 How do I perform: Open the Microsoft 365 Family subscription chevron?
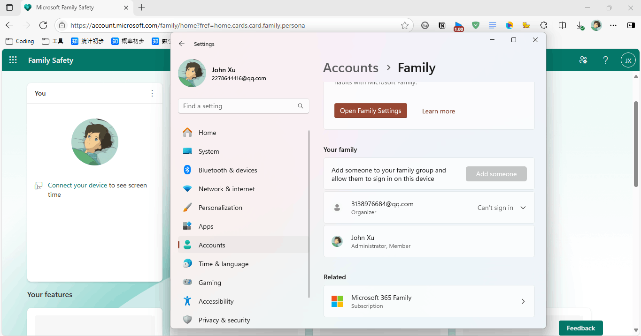pos(523,301)
